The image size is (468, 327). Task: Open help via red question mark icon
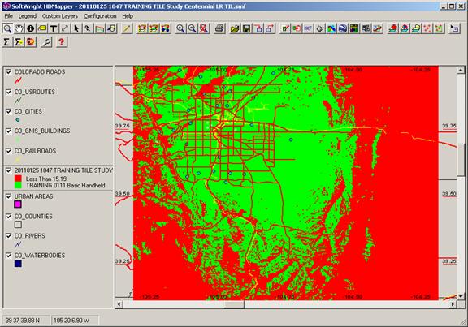pyautogui.click(x=62, y=42)
